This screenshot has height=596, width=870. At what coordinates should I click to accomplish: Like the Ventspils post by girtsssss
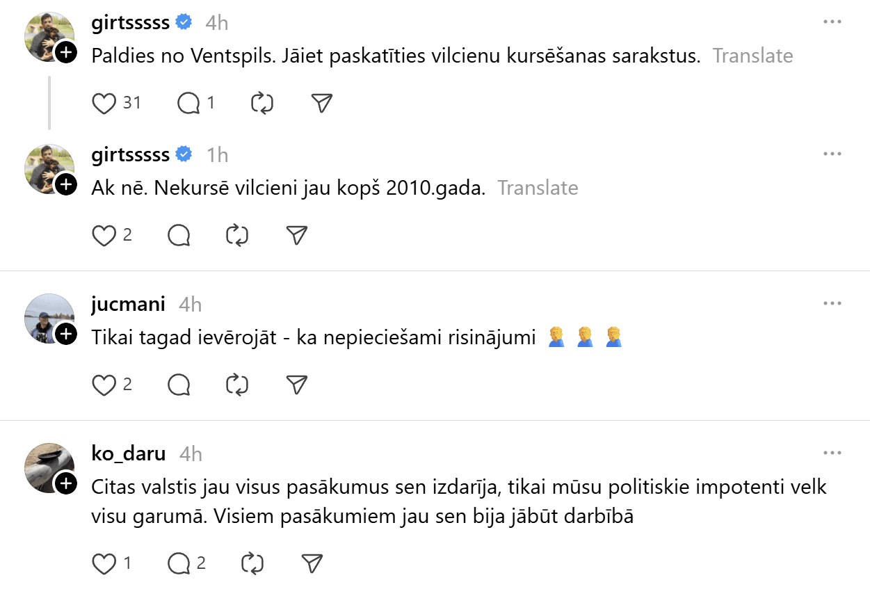click(104, 104)
